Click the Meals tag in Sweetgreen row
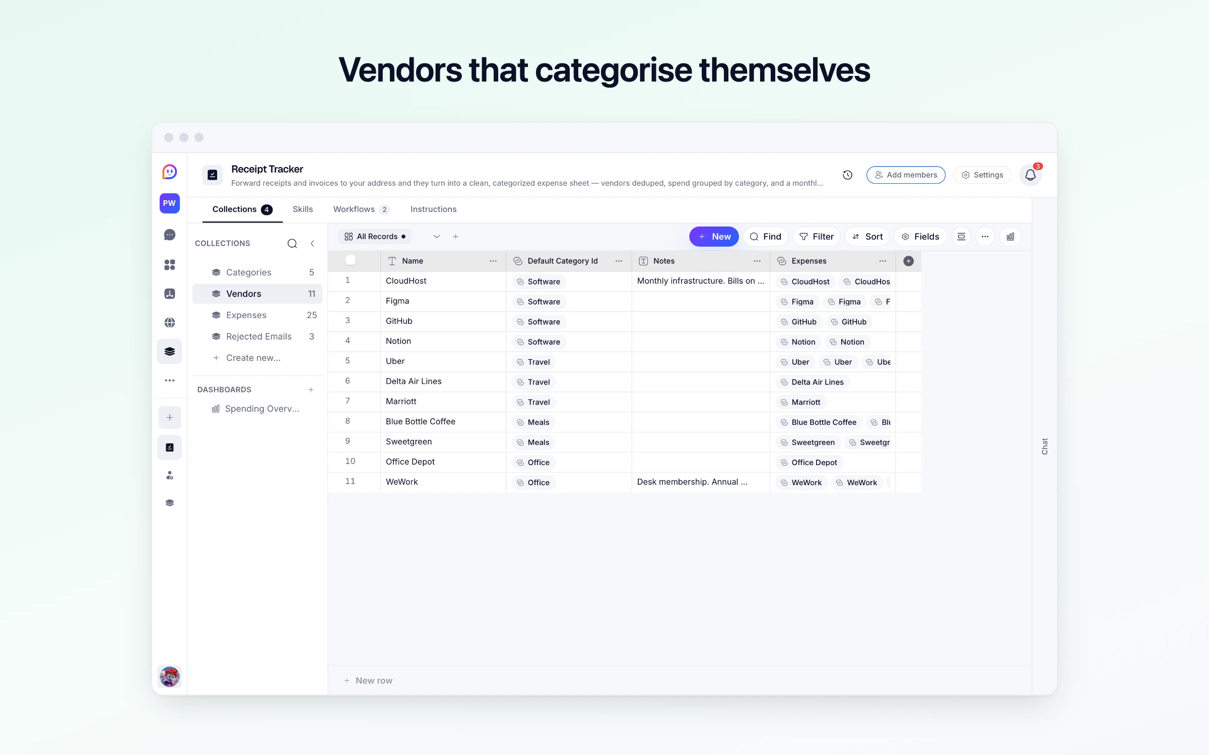The height and width of the screenshot is (755, 1209). [x=533, y=442]
